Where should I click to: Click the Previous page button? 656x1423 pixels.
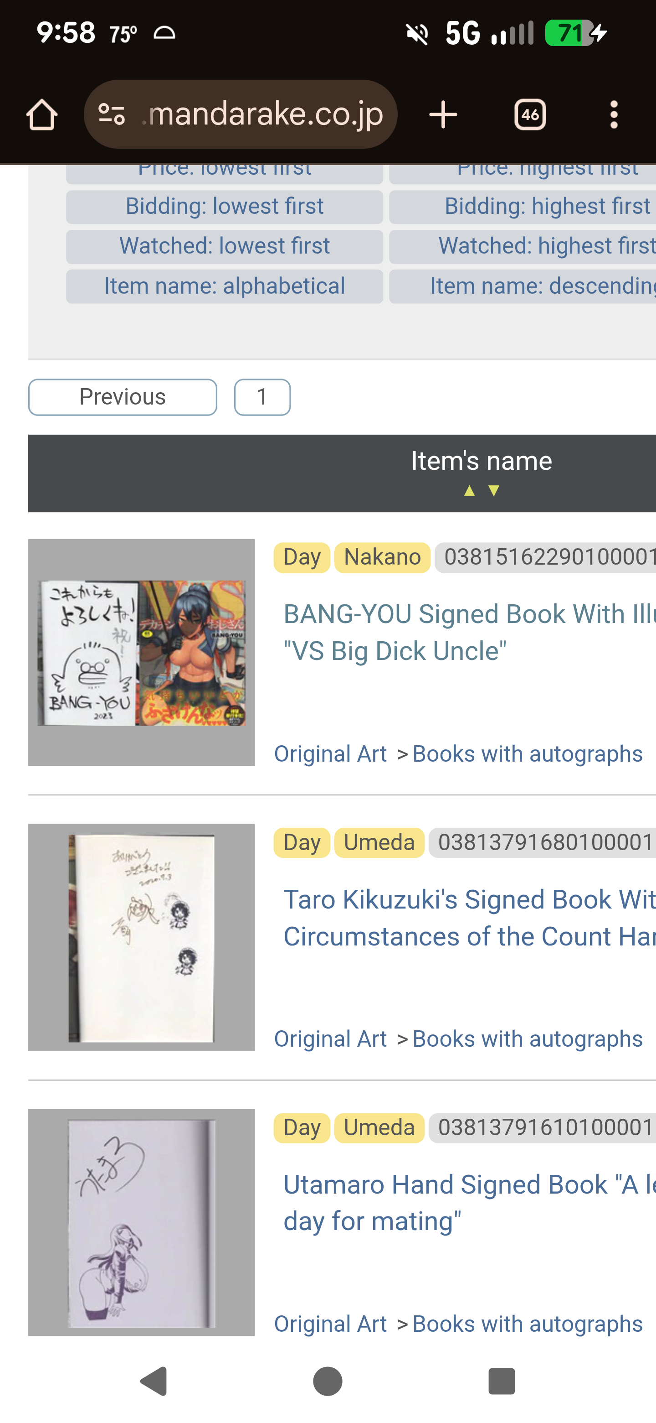coord(123,397)
